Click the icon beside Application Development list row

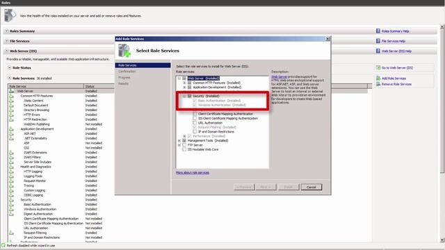(11, 129)
